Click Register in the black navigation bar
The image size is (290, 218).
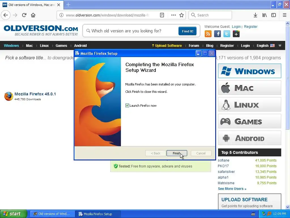227,46
